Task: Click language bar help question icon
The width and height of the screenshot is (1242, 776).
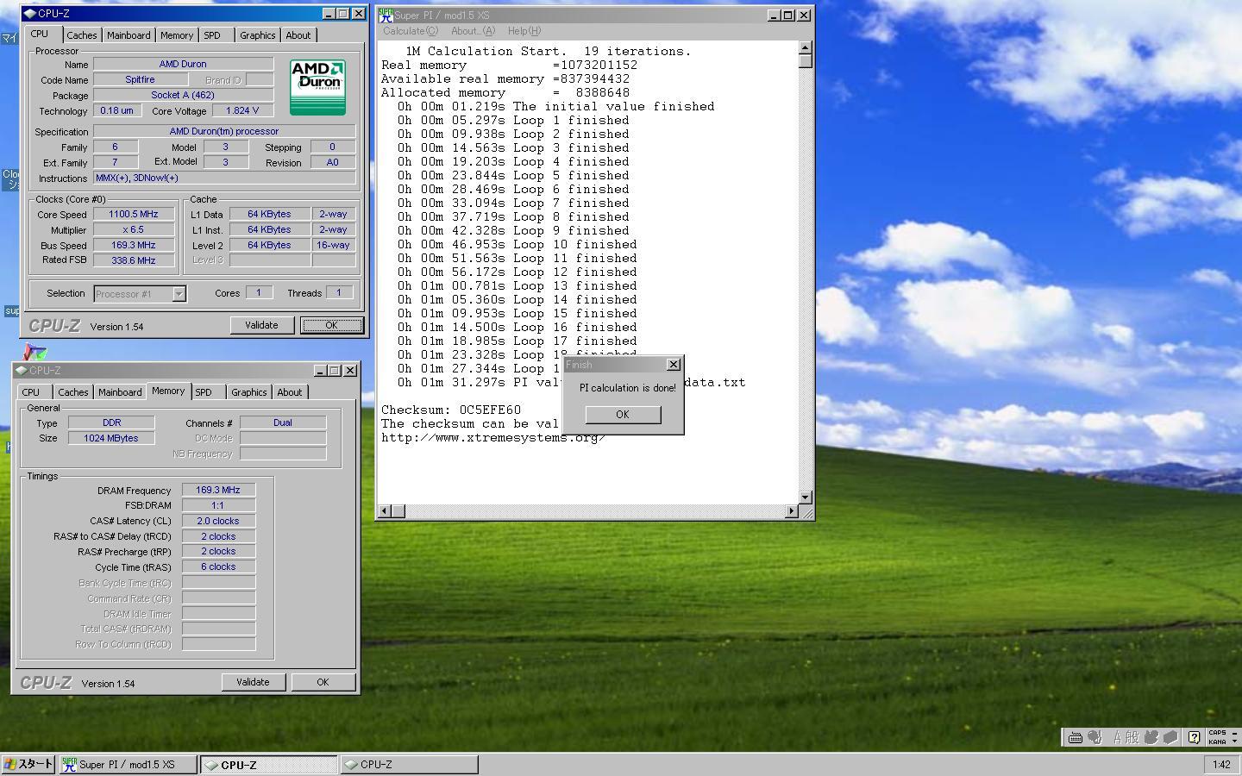Action: [x=1194, y=737]
